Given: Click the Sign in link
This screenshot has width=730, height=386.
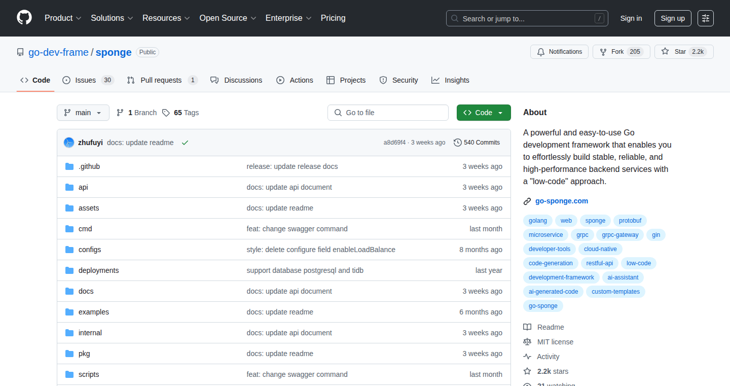Looking at the screenshot, I should [x=631, y=18].
